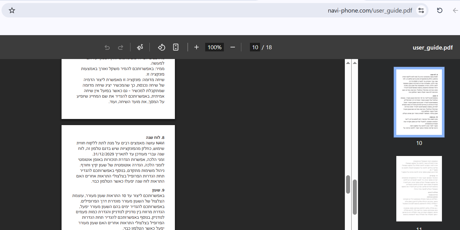The height and width of the screenshot is (230, 460).
Task: Select the current page number field
Action: click(x=255, y=47)
